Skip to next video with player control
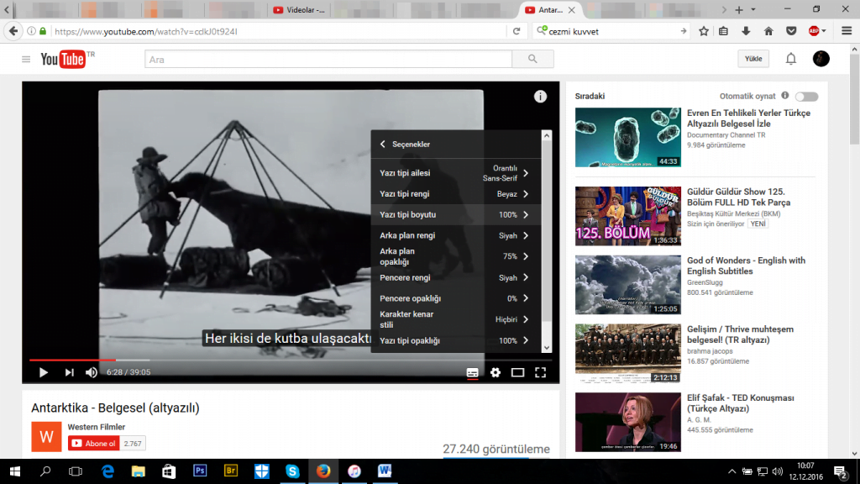 click(x=69, y=372)
